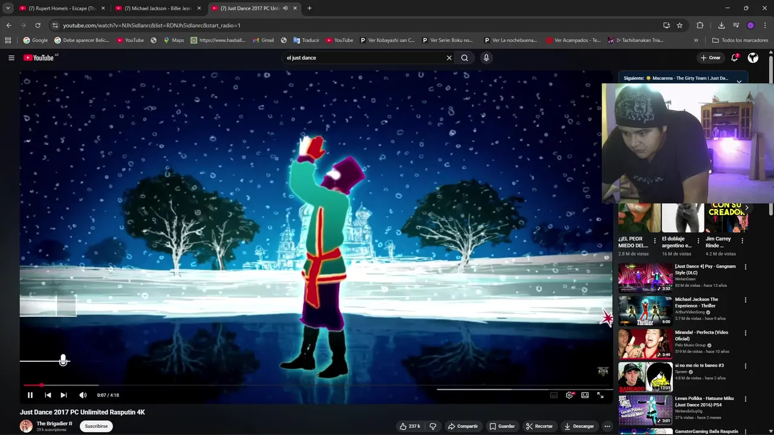
Task: Reload the current YouTube page
Action: [x=37, y=25]
